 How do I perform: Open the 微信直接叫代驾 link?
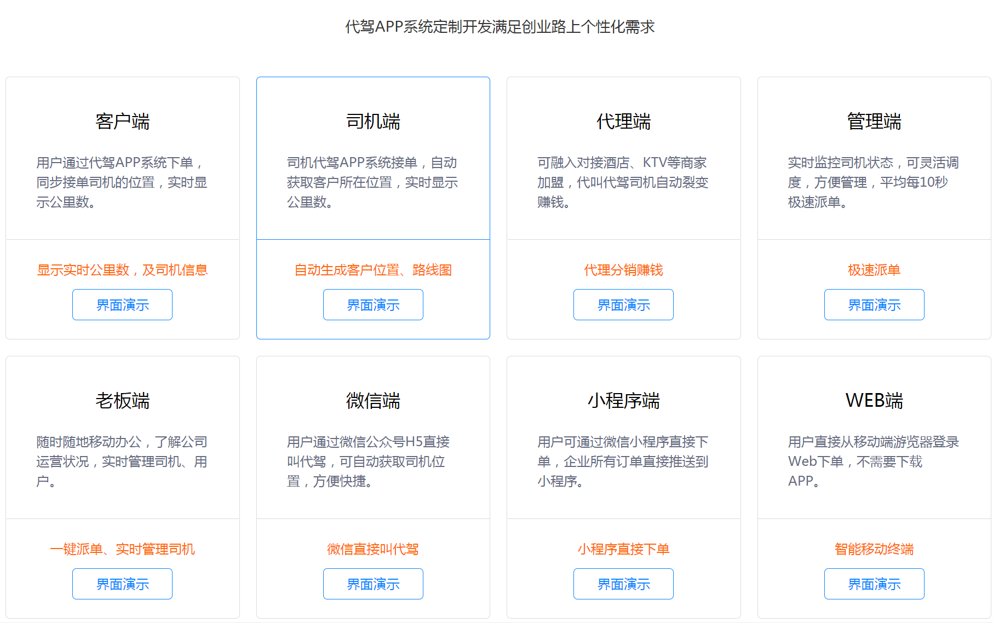(x=372, y=549)
